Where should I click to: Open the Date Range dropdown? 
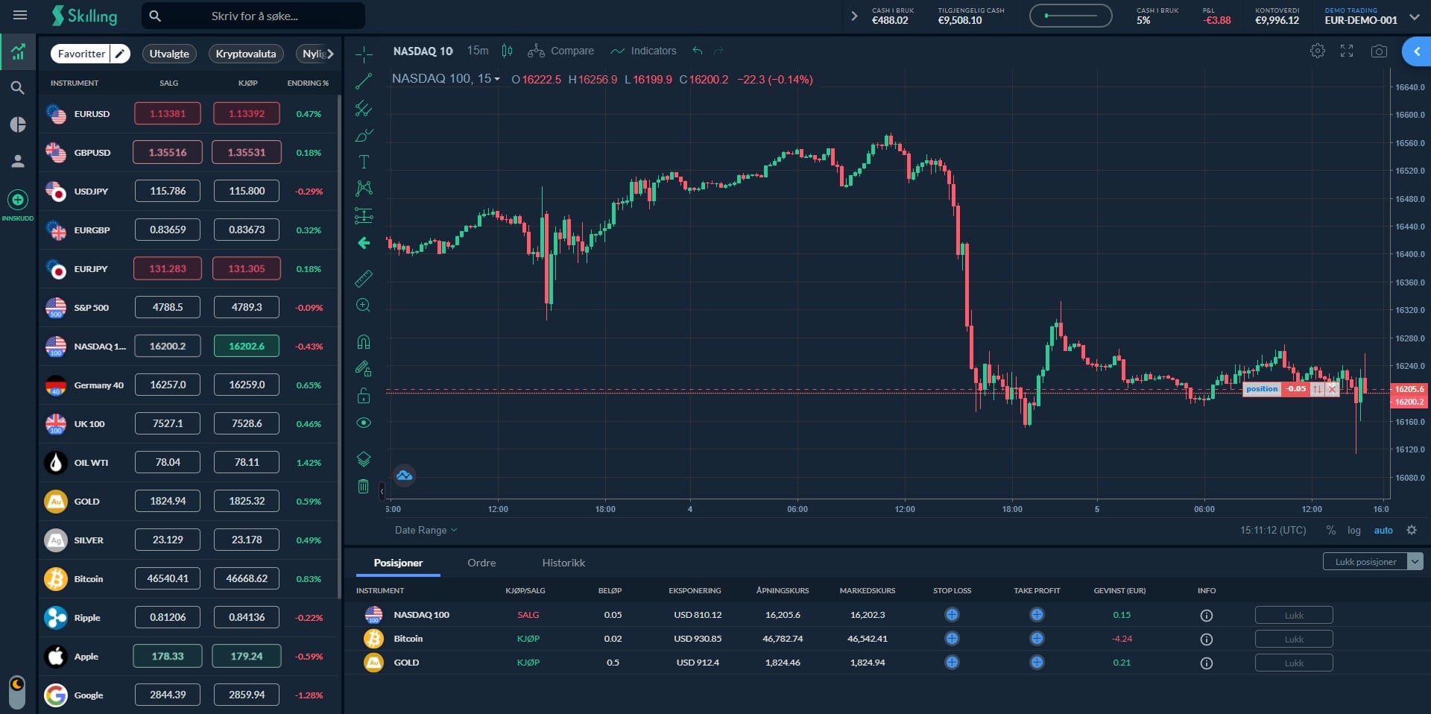tap(426, 530)
